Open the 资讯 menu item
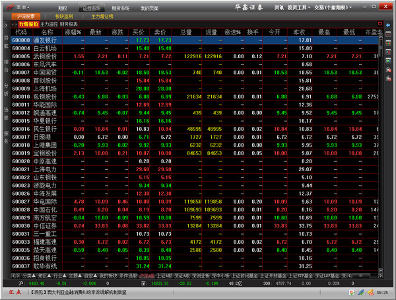Image resolution: width=396 pixels, height=300 pixels. pyautogui.click(x=279, y=8)
